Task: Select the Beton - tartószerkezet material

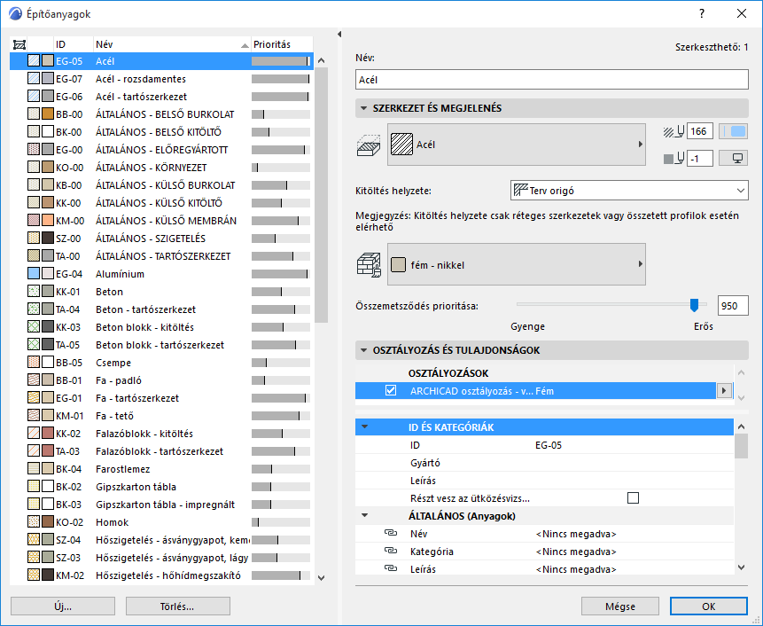Action: click(x=161, y=309)
